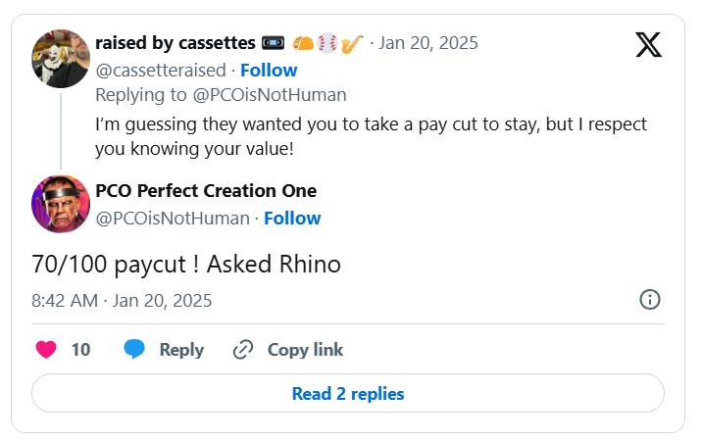The height and width of the screenshot is (441, 703).
Task: Follow @cassetteraised via the Follow link
Action: (269, 71)
